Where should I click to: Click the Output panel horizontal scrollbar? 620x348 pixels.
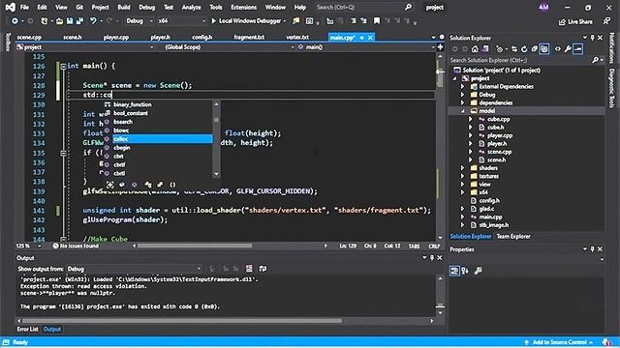182,321
